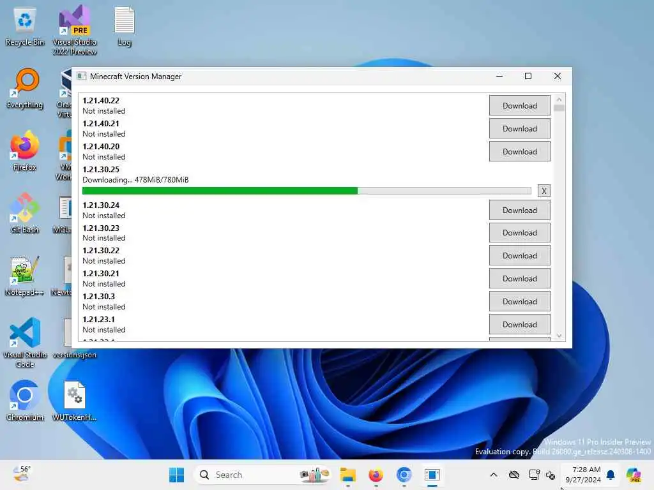Download Minecraft version 1.21.30.24
This screenshot has width=654, height=490.
pos(519,211)
